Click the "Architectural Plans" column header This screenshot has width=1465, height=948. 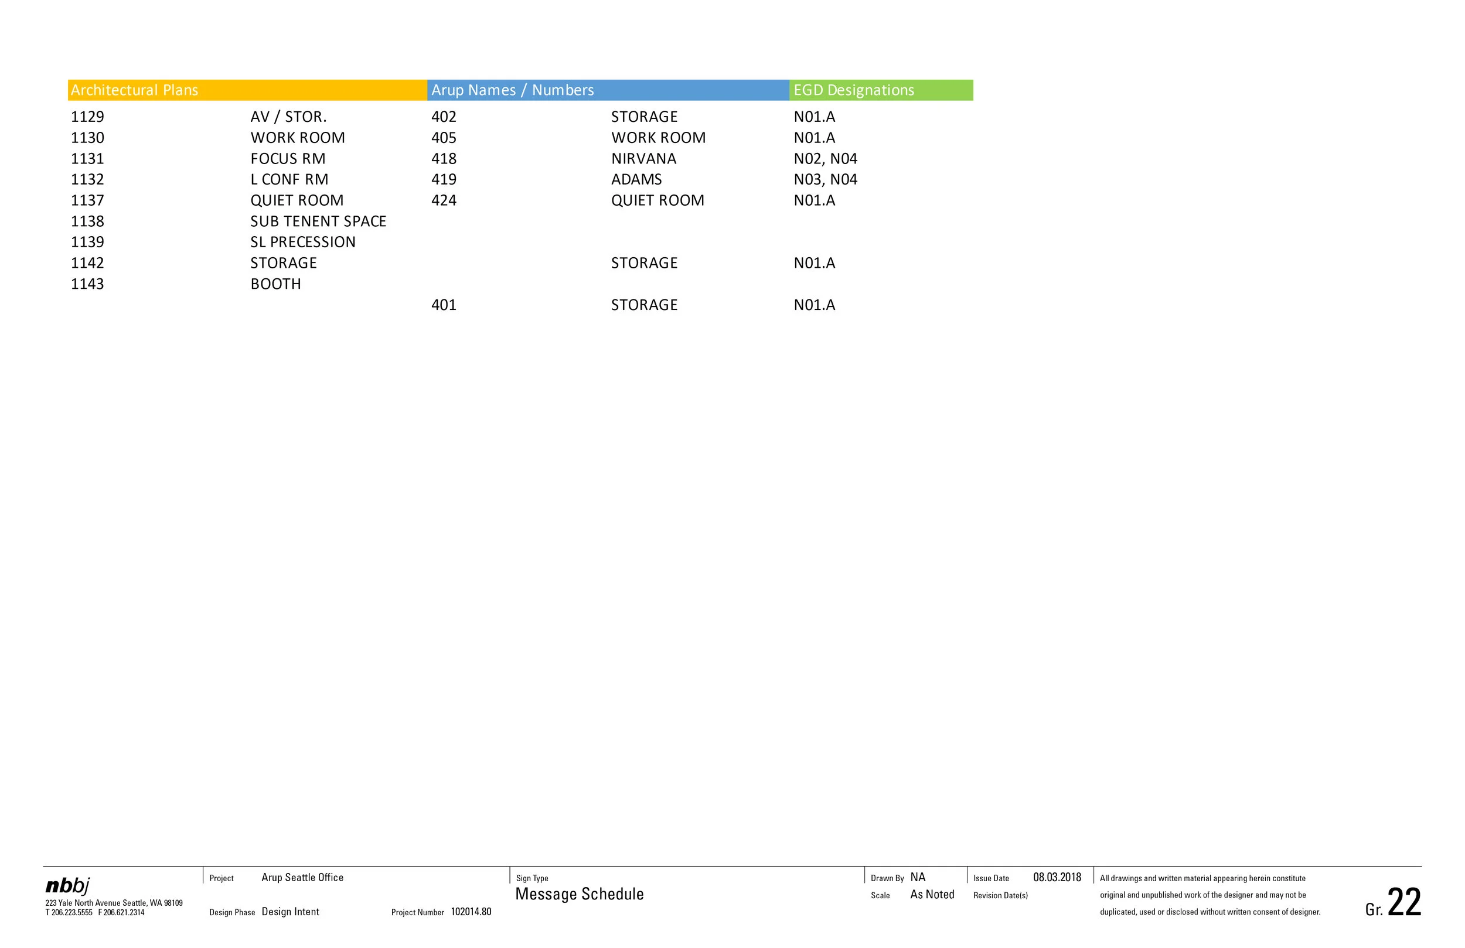point(247,90)
